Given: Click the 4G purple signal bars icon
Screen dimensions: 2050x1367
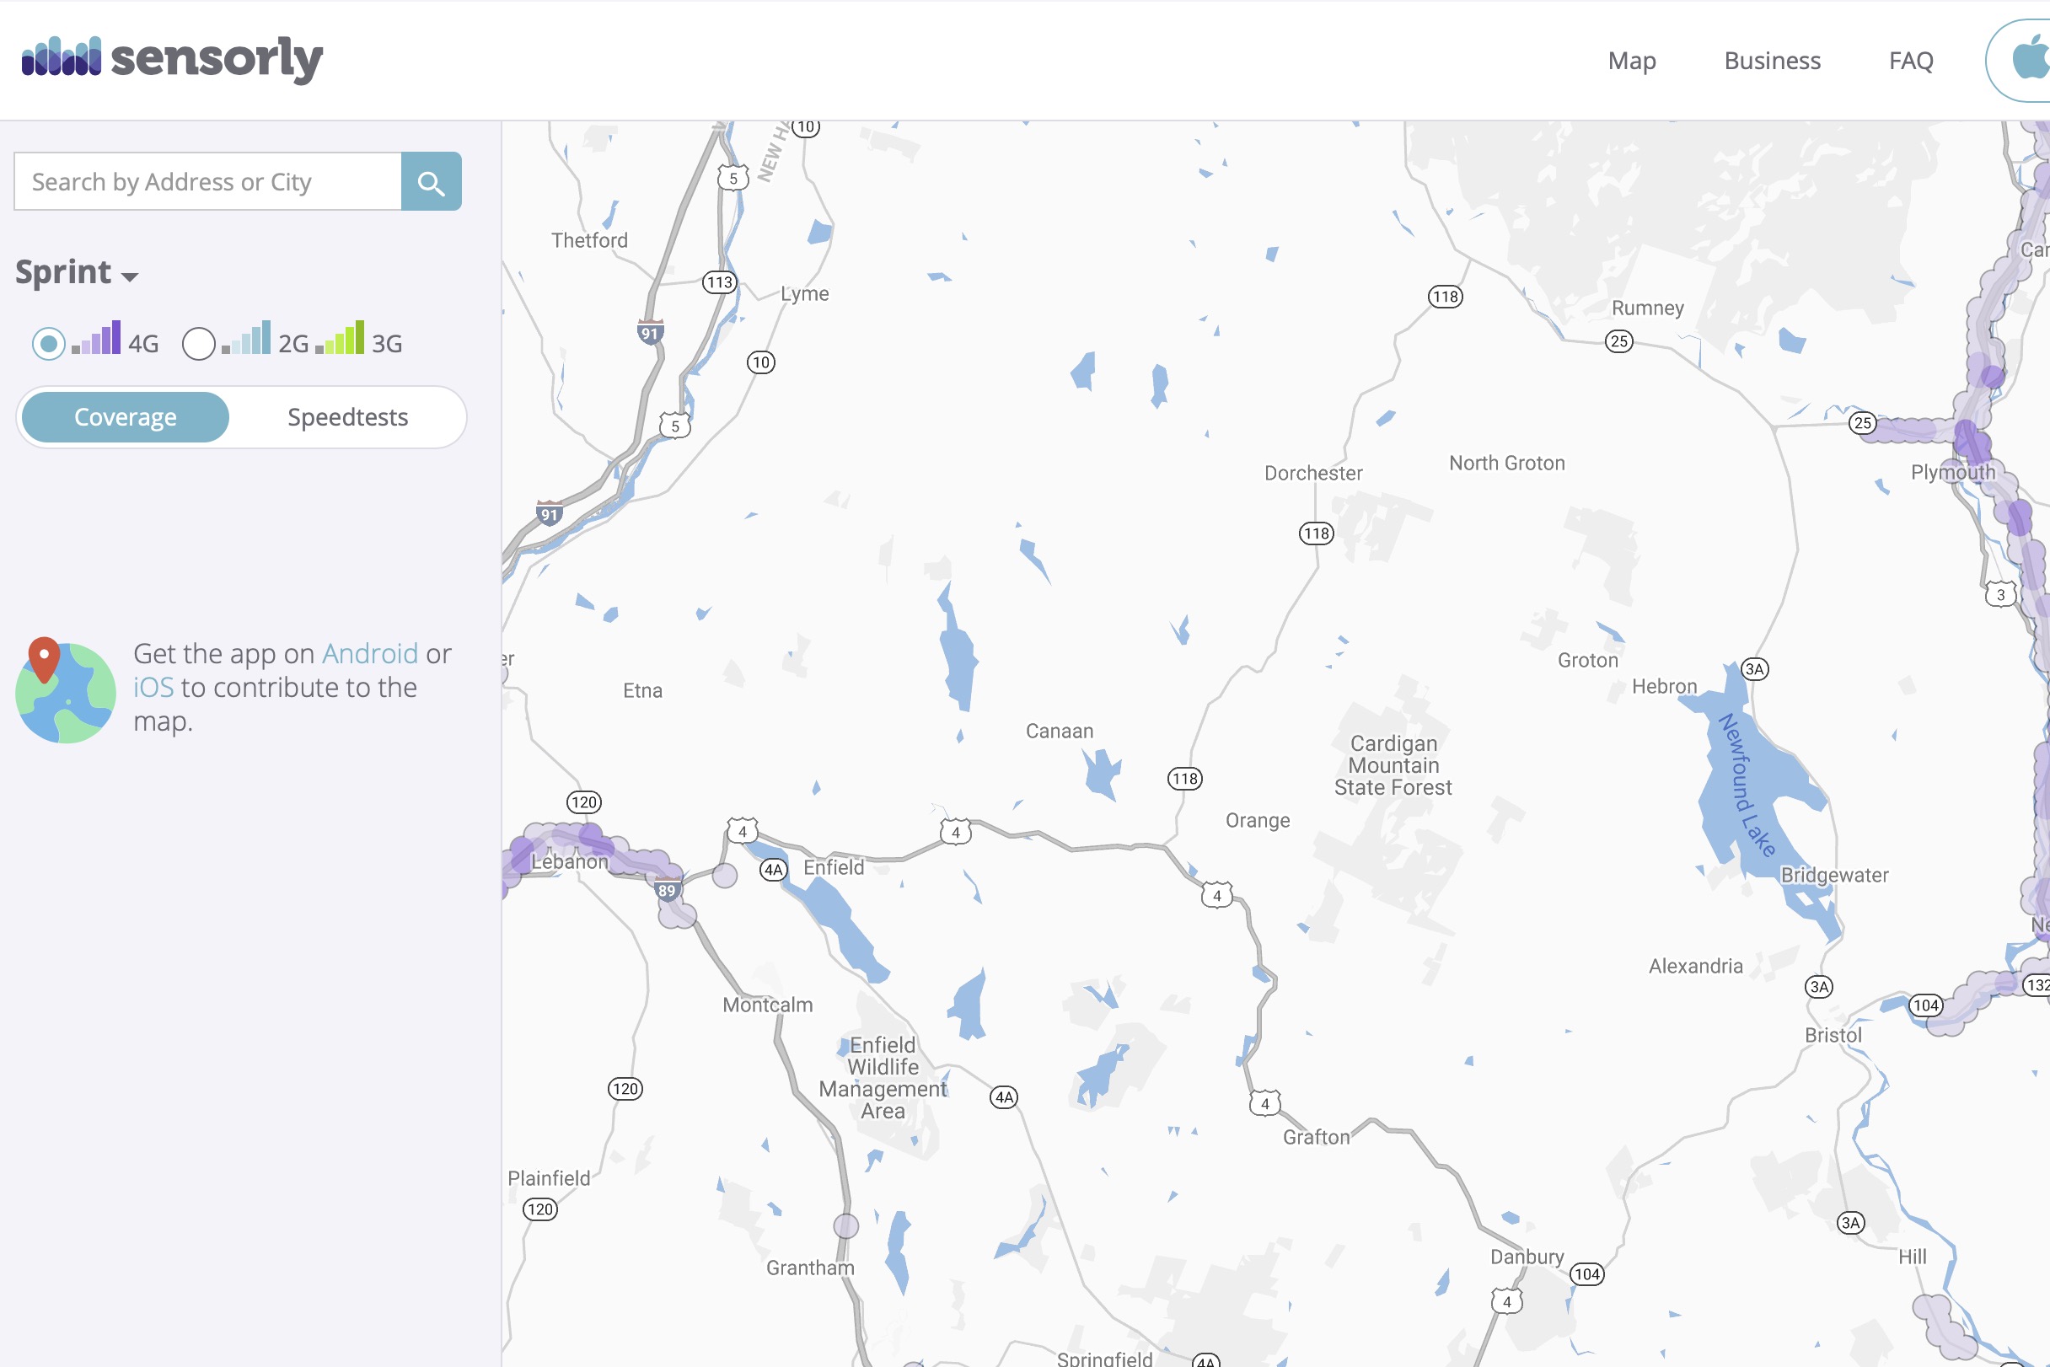Looking at the screenshot, I should (x=97, y=339).
